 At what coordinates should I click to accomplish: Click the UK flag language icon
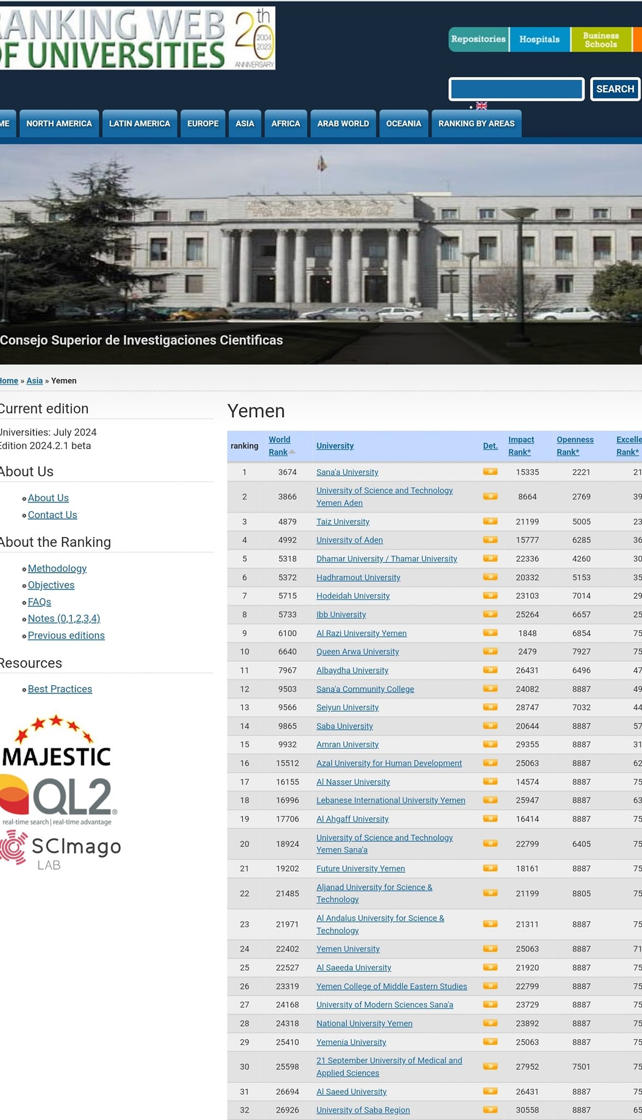click(x=481, y=106)
